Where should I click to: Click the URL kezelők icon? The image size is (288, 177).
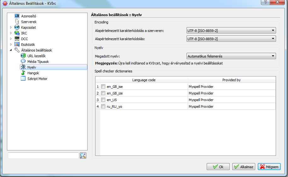[x=23, y=56]
